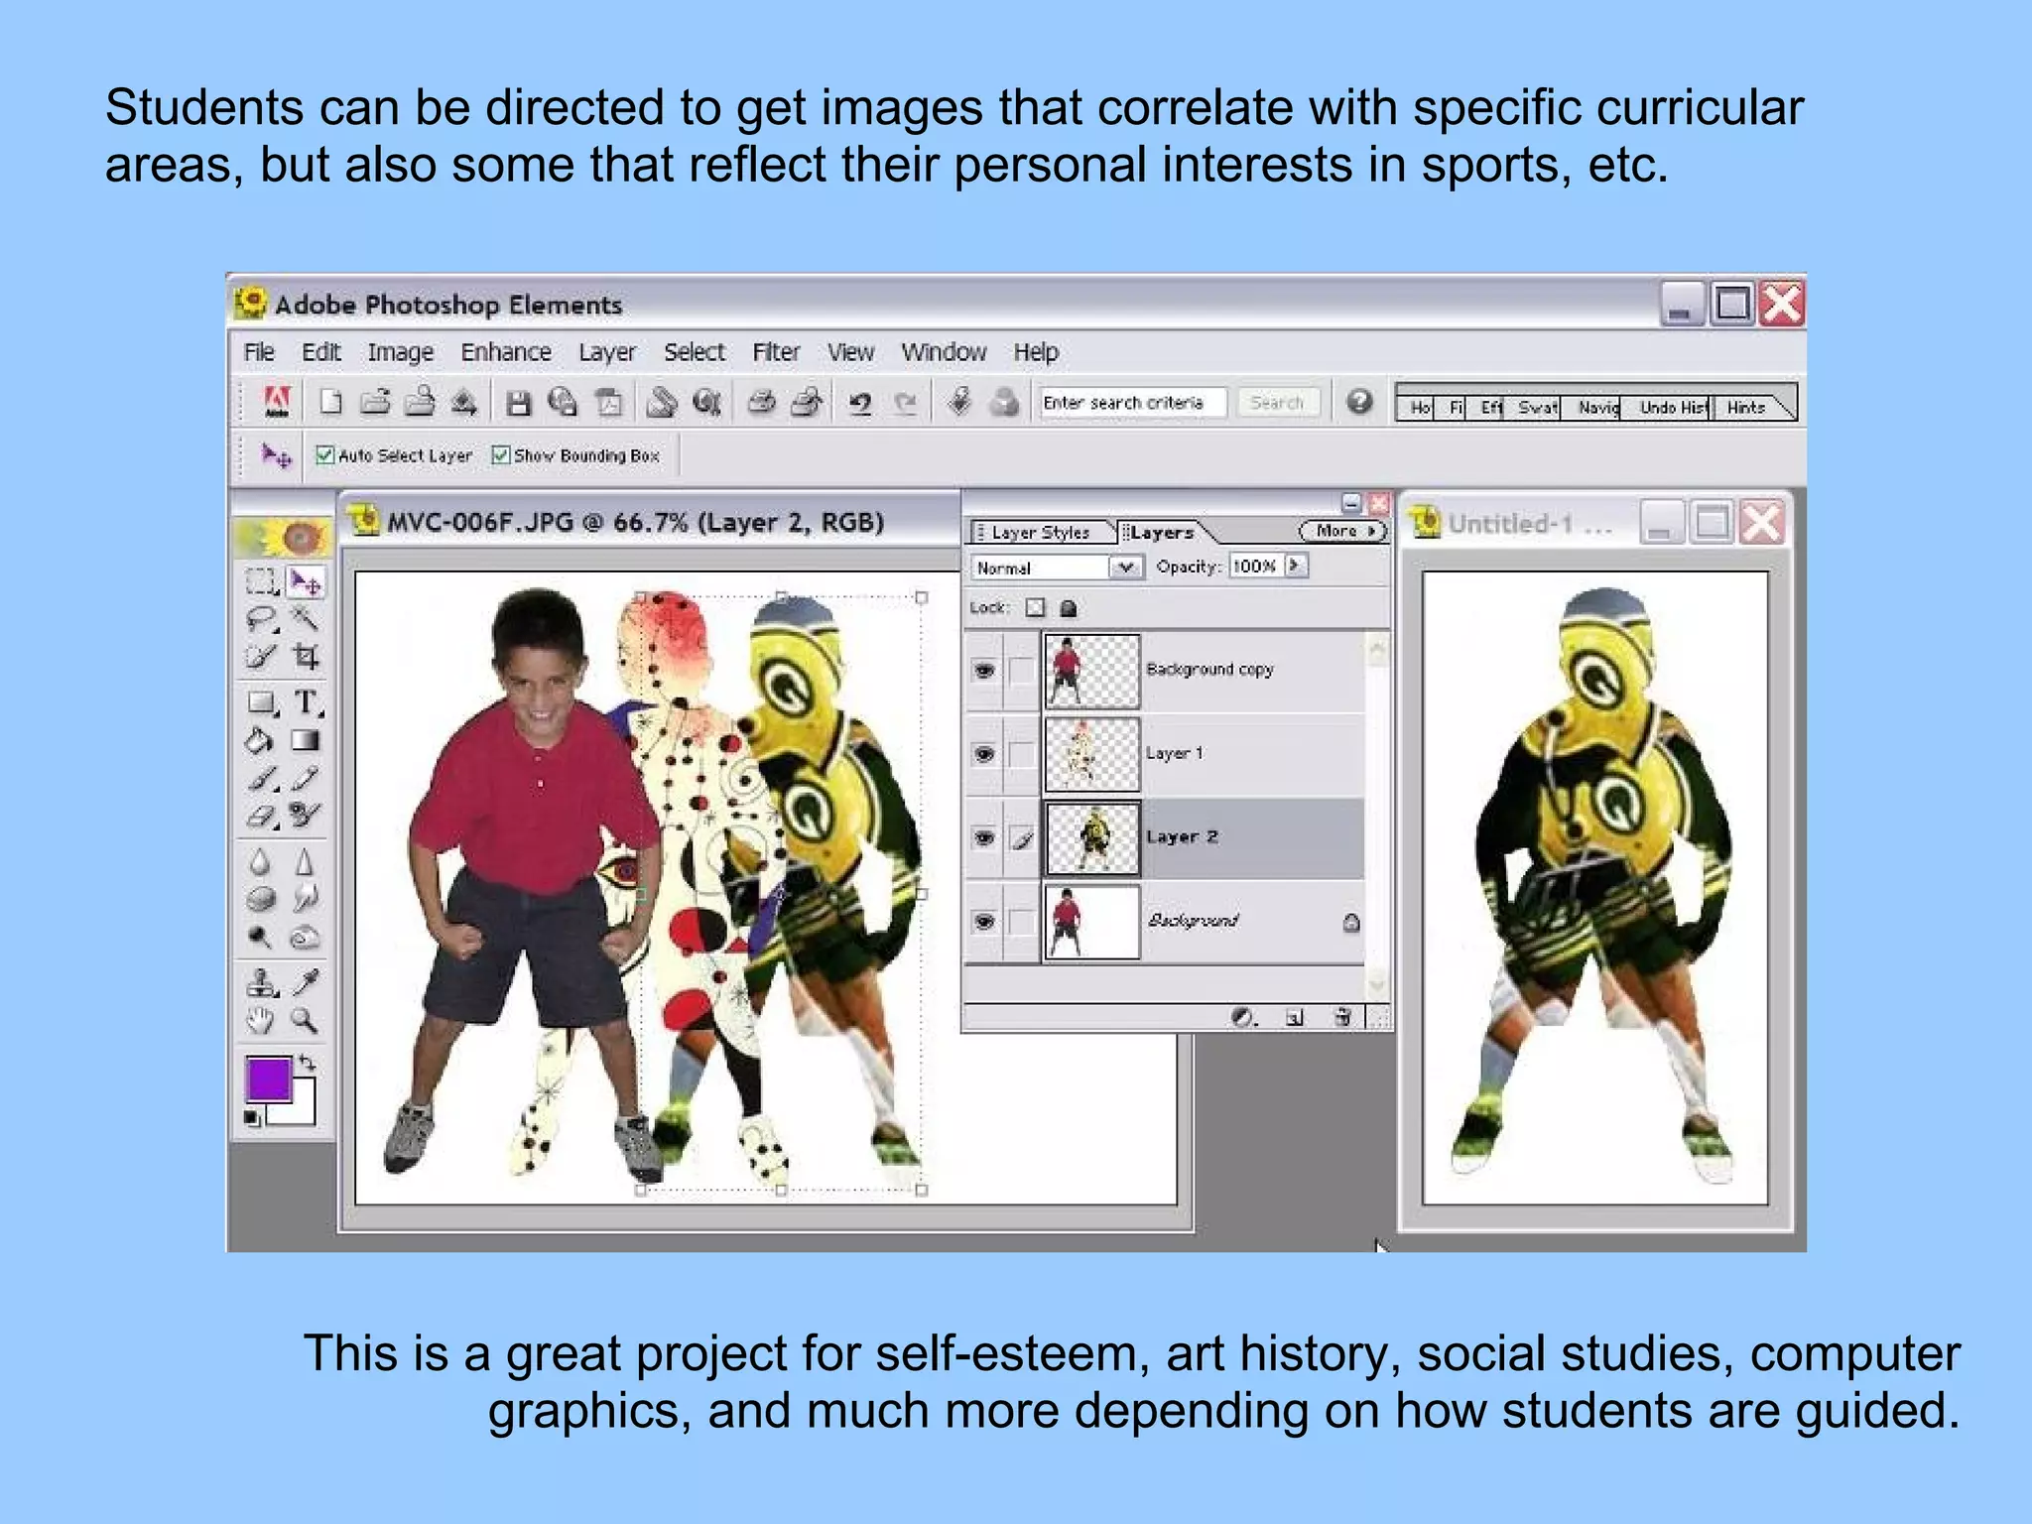Hide the Background layer eye
This screenshot has width=2032, height=1524.
pyautogui.click(x=984, y=922)
